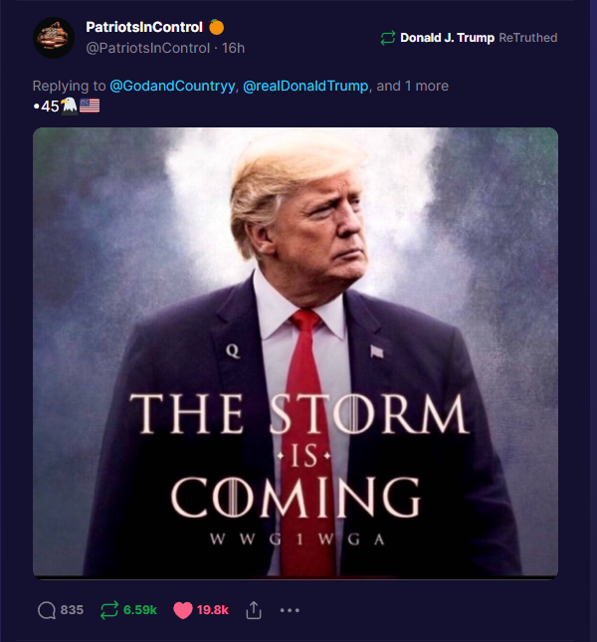This screenshot has height=642, width=597.
Task: Open the @realDonaldTrump mention
Action: 305,86
